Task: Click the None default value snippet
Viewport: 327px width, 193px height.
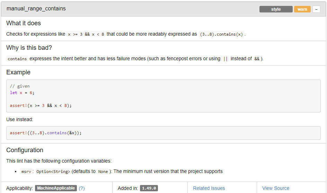Action: point(103,172)
